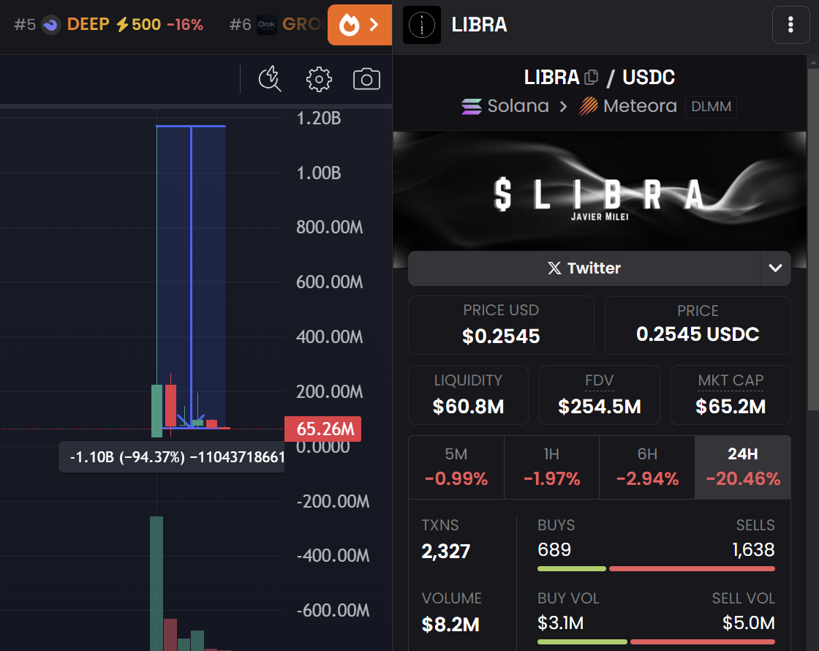Screen dimensions: 819x651
Task: Click the MKT CAP $65.2M box
Action: click(x=731, y=395)
